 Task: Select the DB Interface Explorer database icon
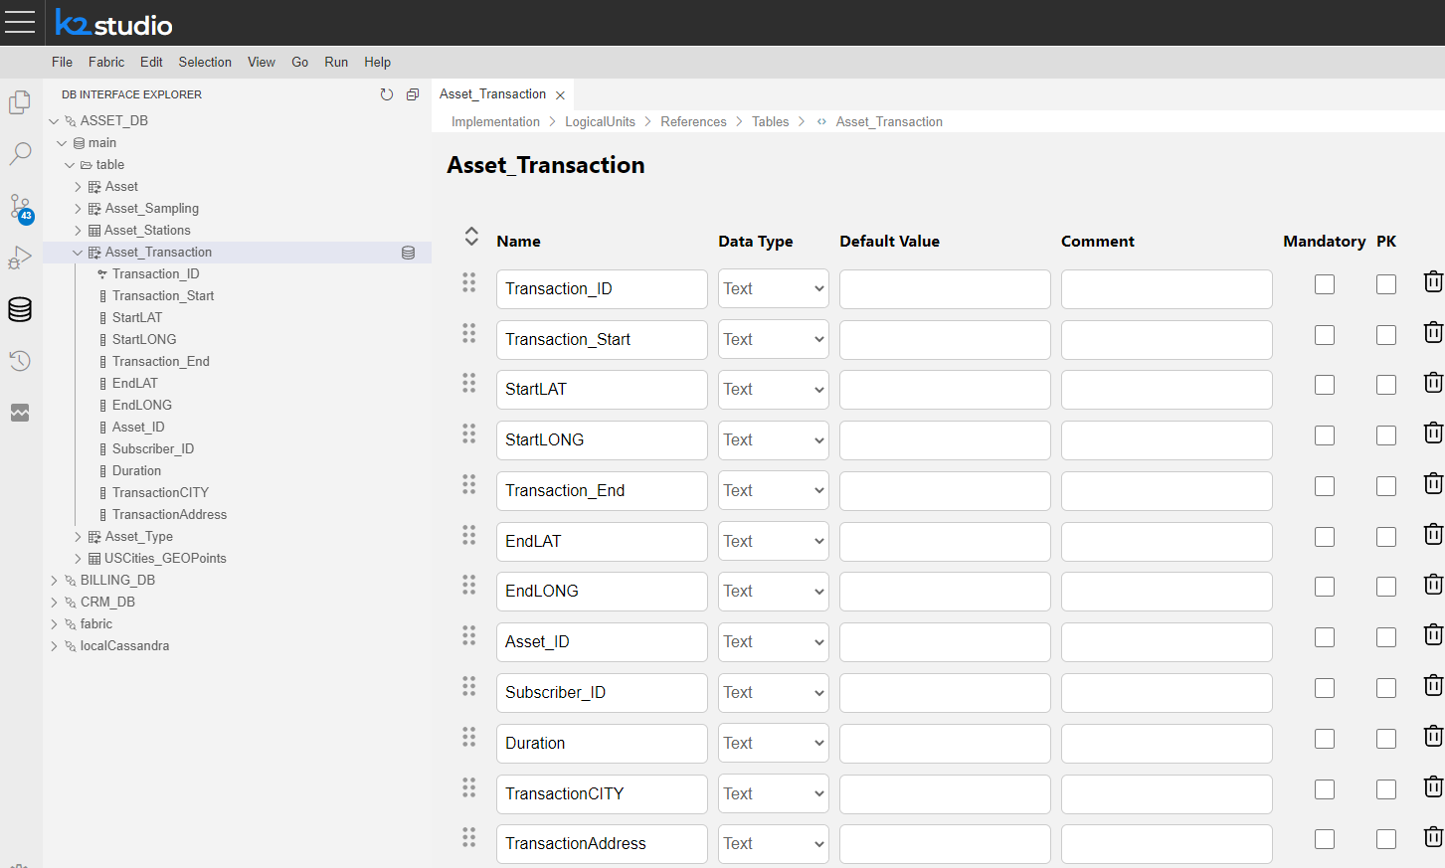20,310
